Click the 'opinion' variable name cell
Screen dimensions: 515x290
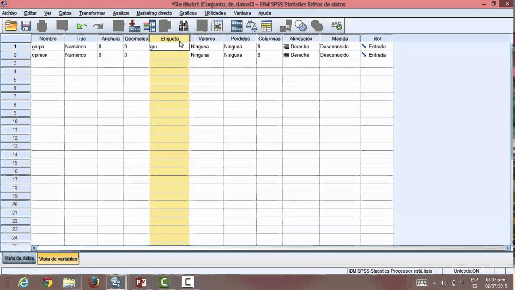48,55
